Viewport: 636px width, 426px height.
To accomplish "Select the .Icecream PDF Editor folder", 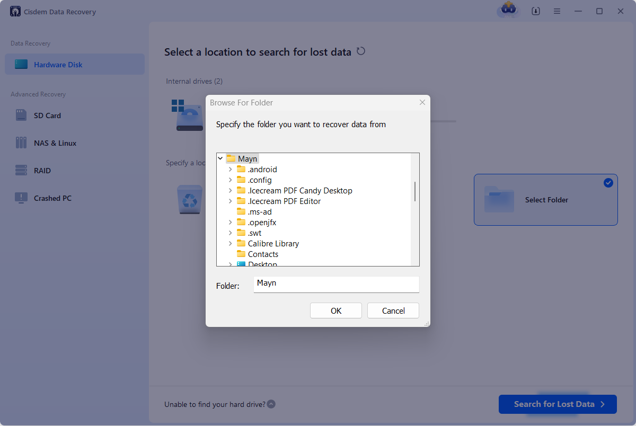I will [284, 201].
